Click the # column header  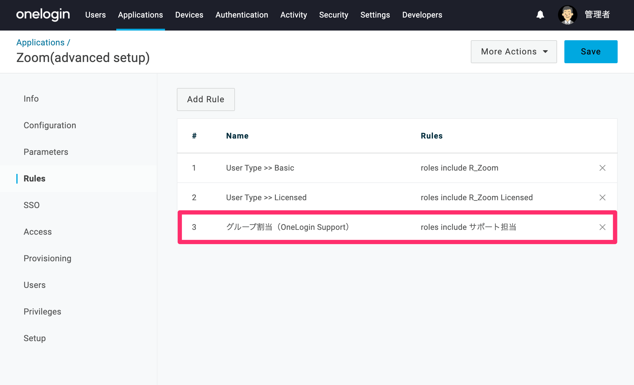(194, 136)
